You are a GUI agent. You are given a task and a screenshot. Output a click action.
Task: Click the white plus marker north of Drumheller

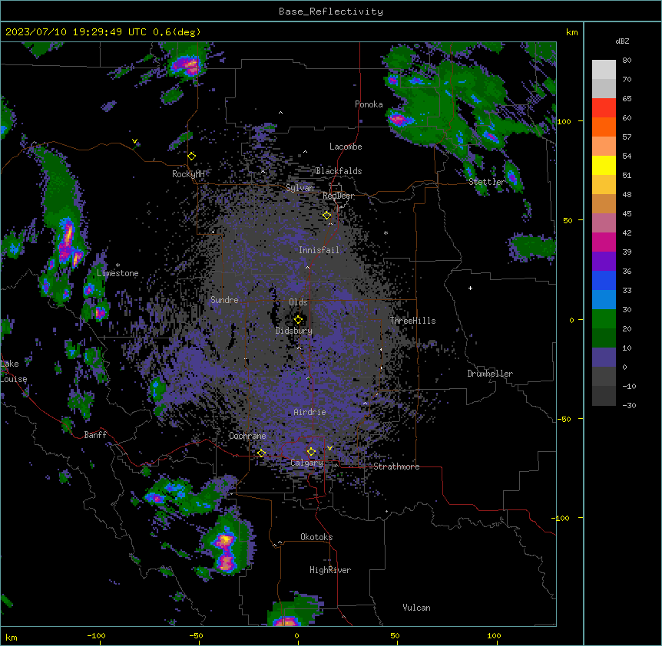pyautogui.click(x=470, y=288)
